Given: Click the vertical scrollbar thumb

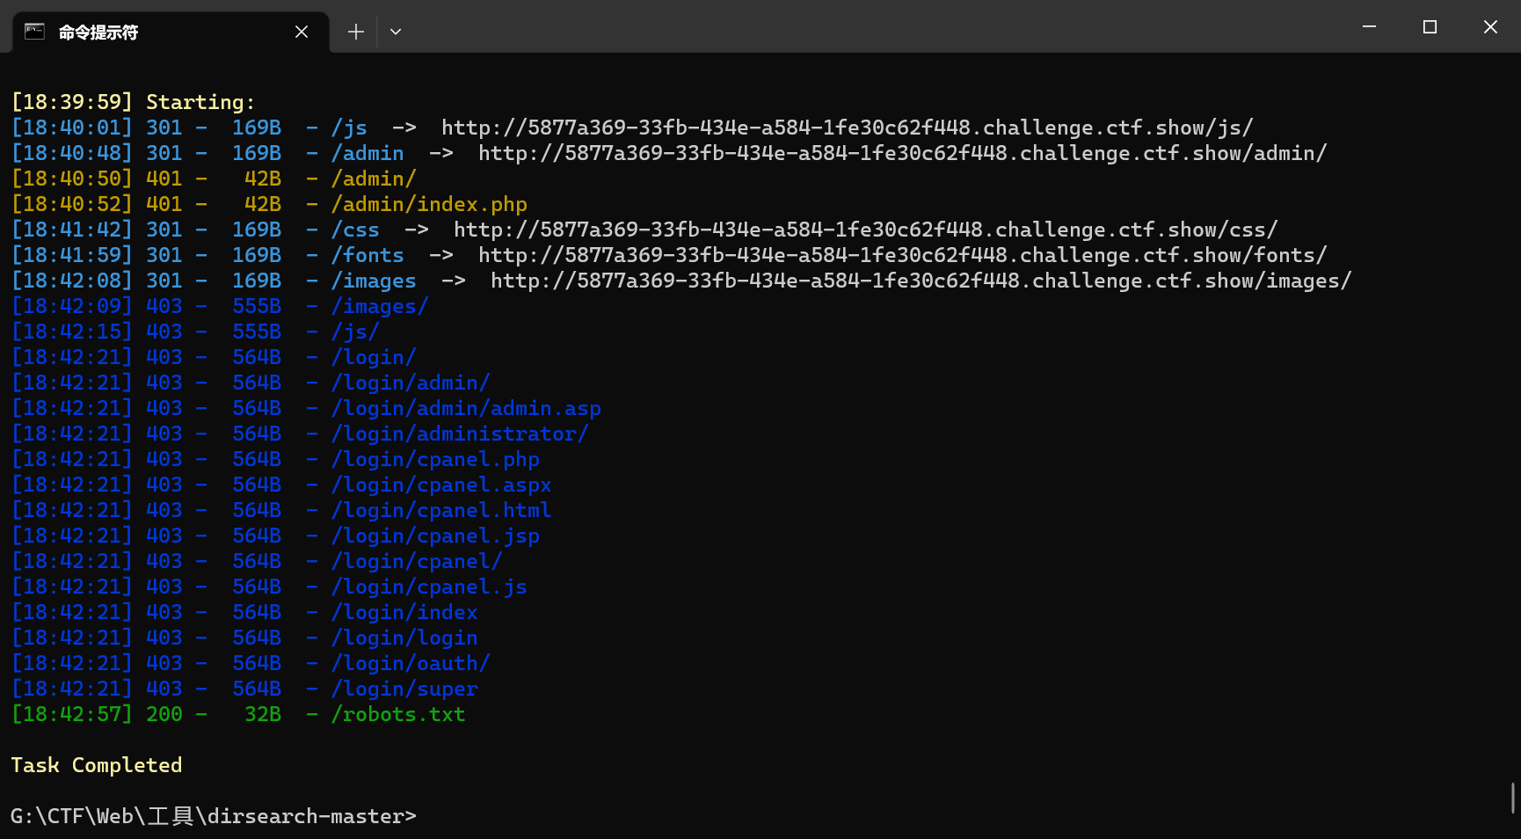Looking at the screenshot, I should [1513, 798].
